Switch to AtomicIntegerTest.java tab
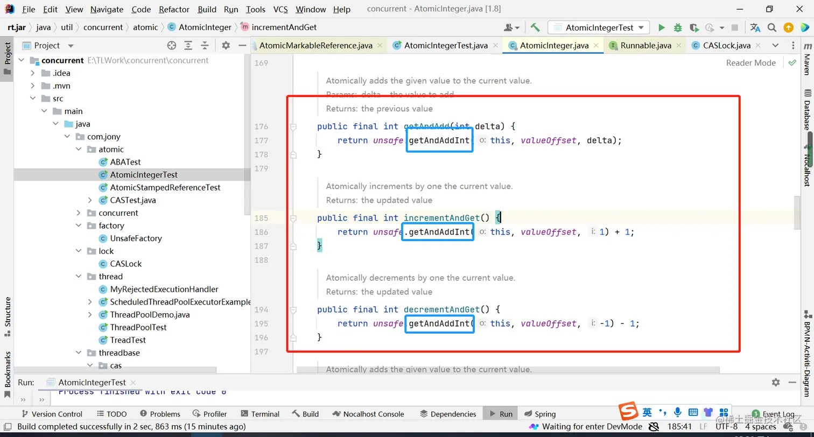The image size is (814, 437). point(445,45)
